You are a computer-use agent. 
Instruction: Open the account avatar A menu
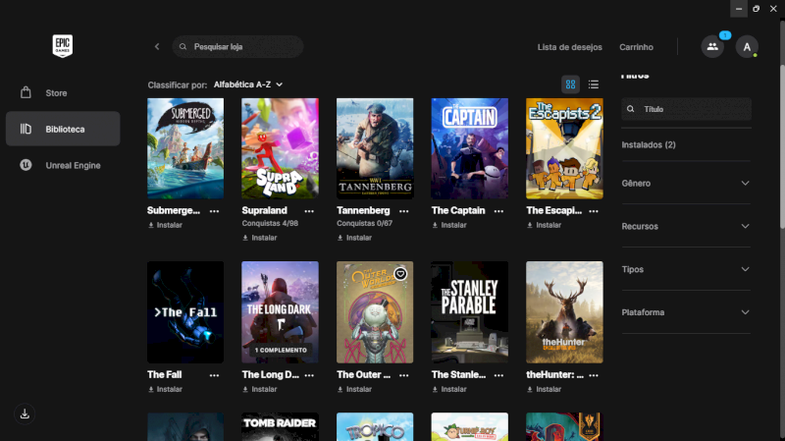(x=747, y=46)
